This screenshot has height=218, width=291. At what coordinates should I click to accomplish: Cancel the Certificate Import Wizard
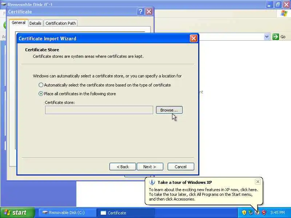click(x=181, y=167)
